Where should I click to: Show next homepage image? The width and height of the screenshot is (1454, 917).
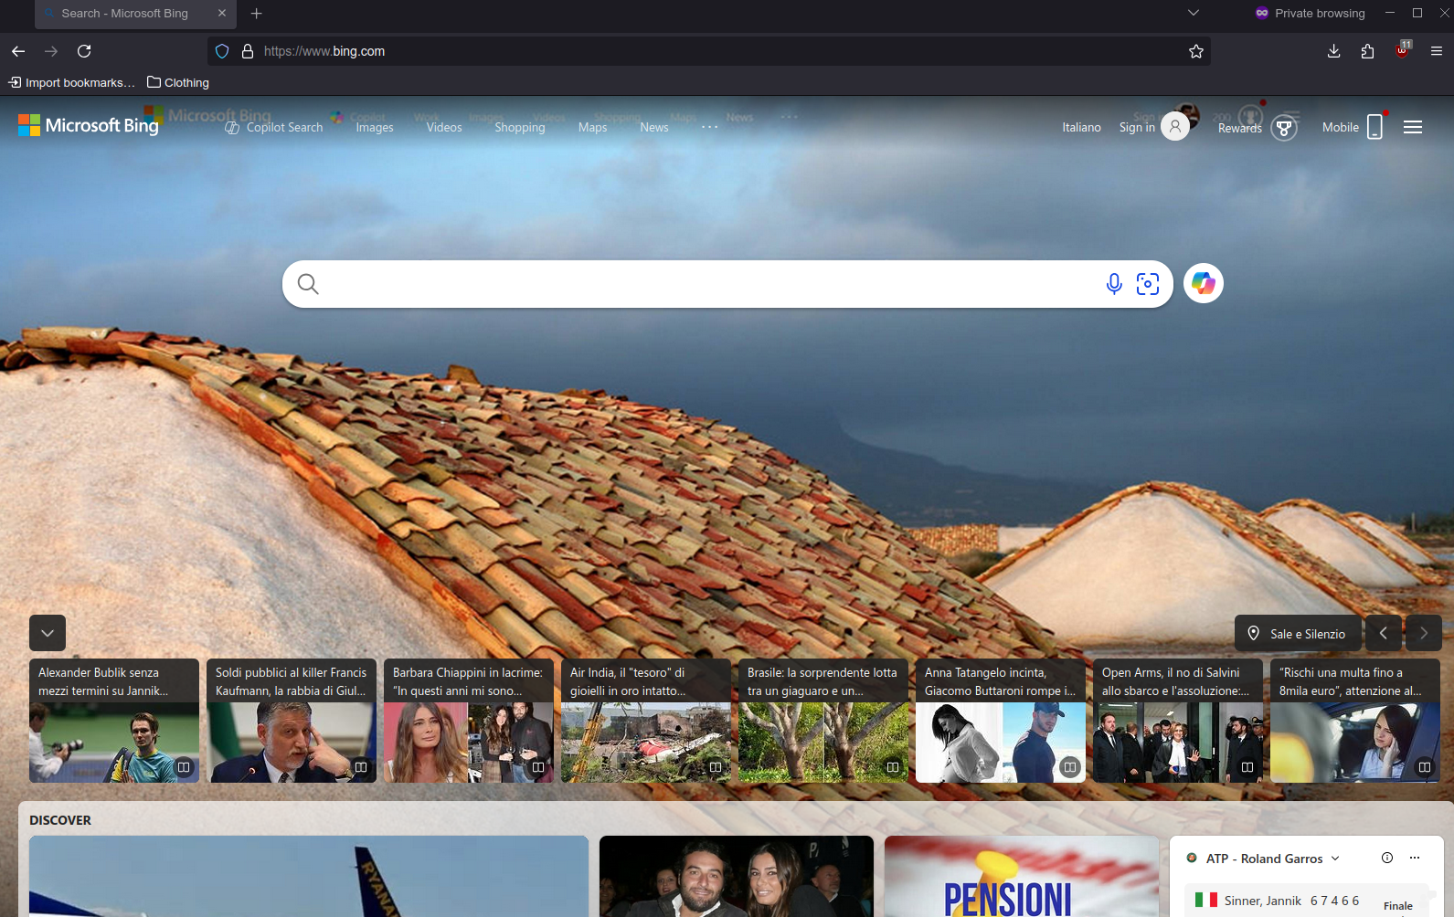tap(1424, 633)
